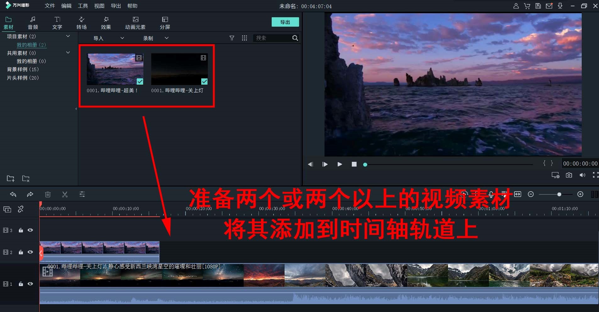Viewport: 599px width, 312px height.
Task: Click the 导出 export button
Action: coord(285,22)
